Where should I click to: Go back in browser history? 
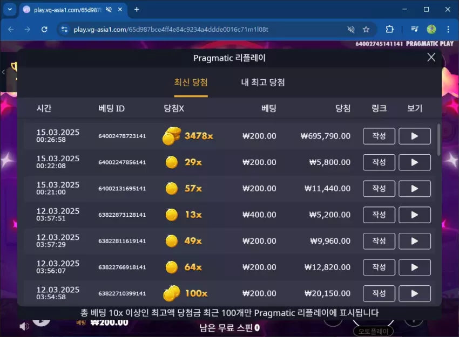coord(11,29)
